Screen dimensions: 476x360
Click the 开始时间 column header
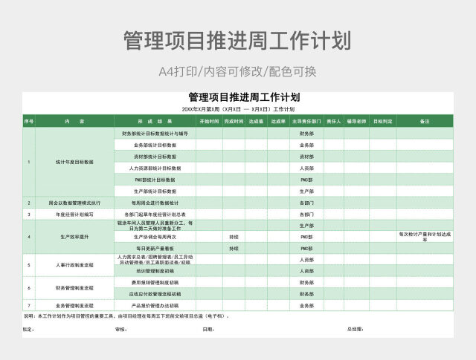[x=209, y=121]
